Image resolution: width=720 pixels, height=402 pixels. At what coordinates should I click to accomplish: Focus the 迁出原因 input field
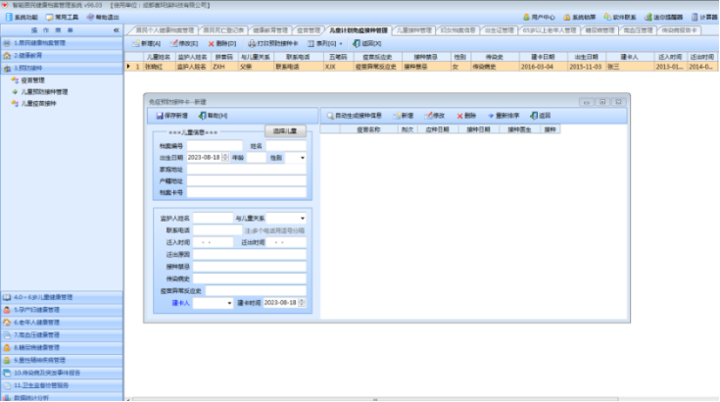(250, 255)
